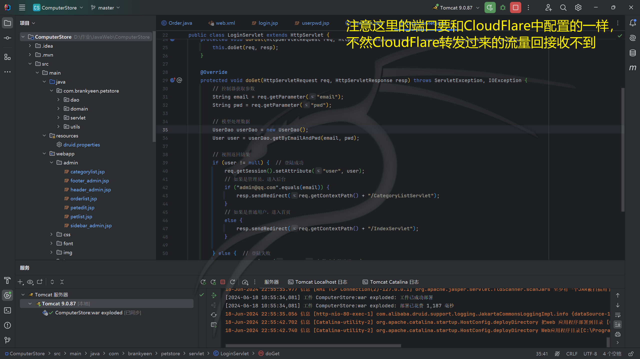This screenshot has height=359, width=640.
Task: Open the Notifications bell
Action: 632,23
